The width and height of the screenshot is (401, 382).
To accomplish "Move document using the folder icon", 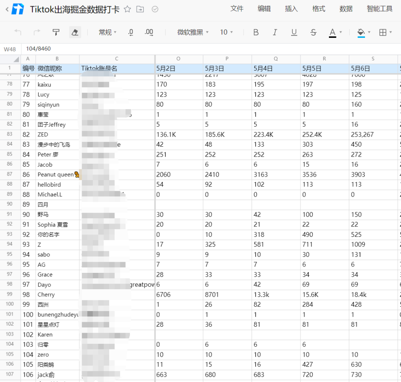I will click(140, 9).
